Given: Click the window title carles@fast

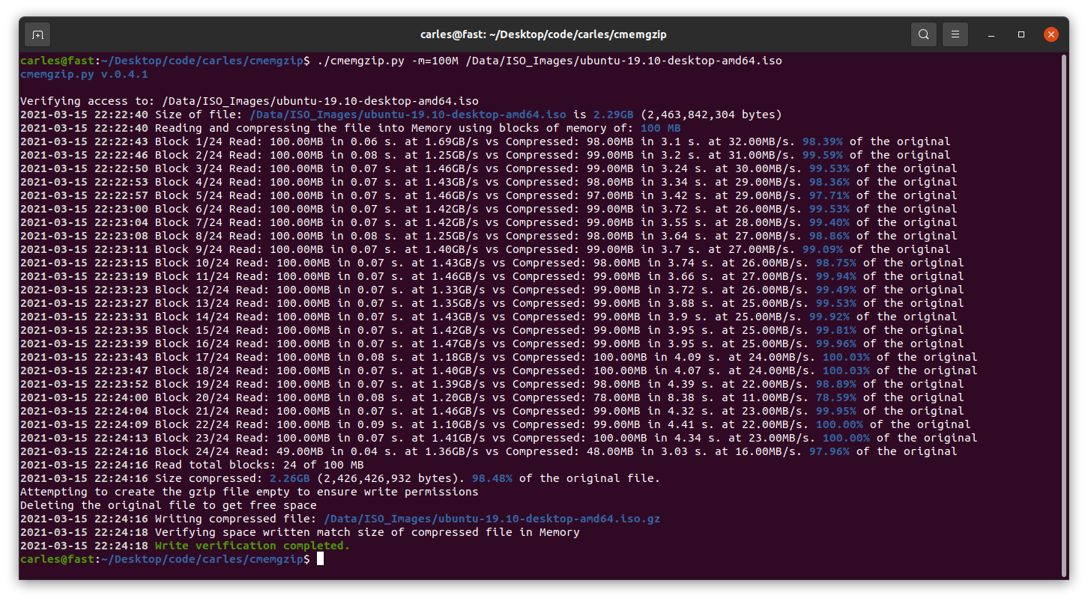Looking at the screenshot, I should point(543,34).
